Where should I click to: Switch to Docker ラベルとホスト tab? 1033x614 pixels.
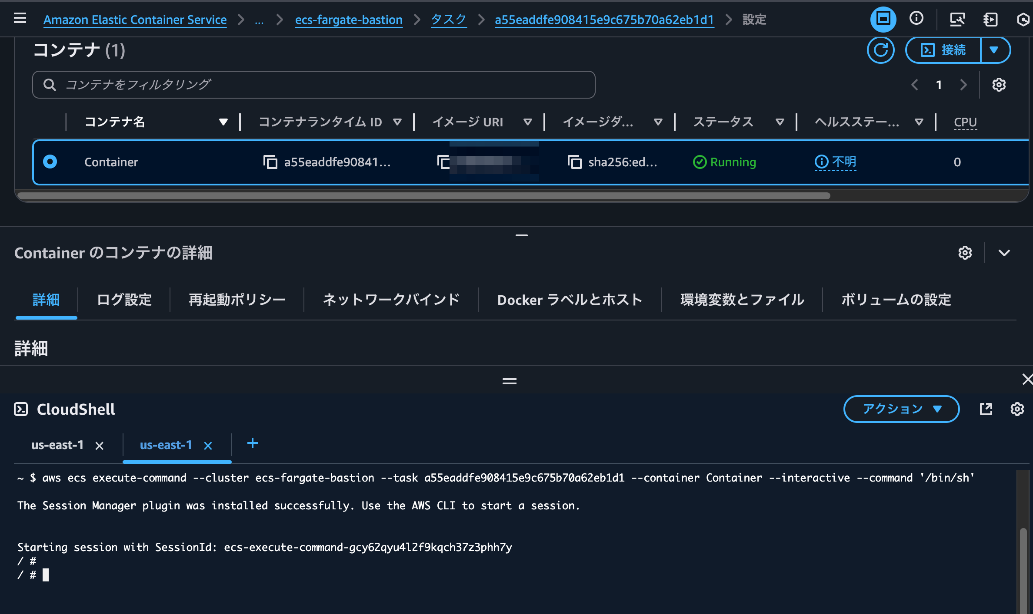570,300
